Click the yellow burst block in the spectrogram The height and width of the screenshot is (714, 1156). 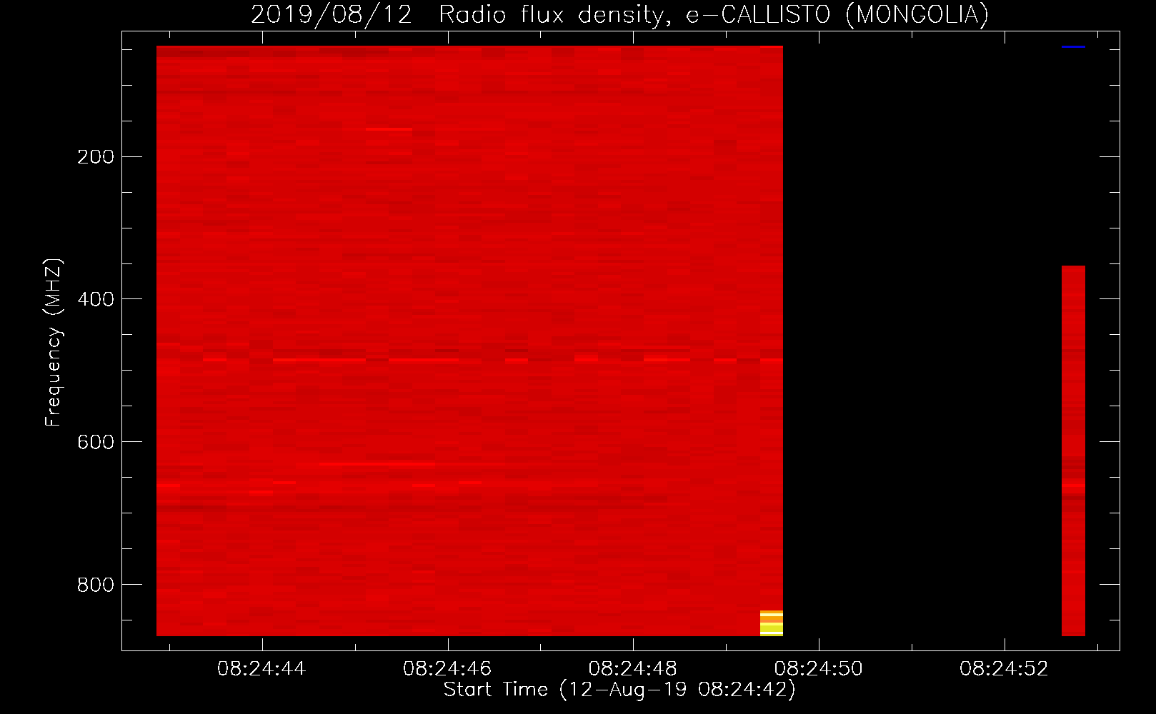click(x=772, y=623)
